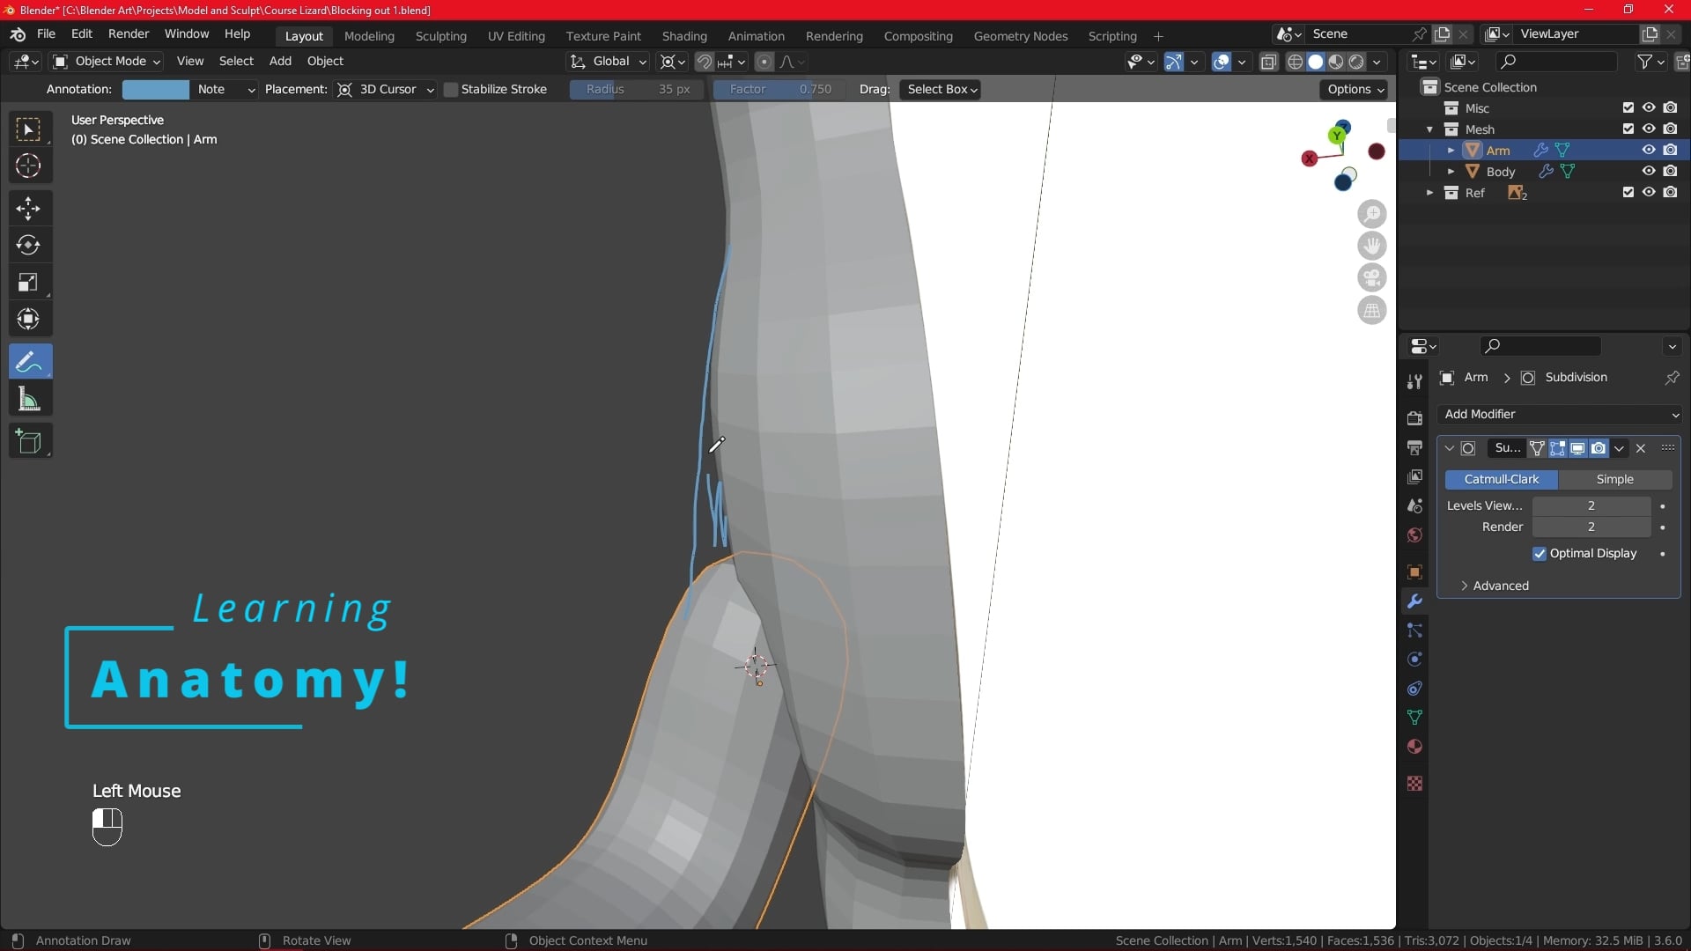Open the Render menu

click(129, 33)
